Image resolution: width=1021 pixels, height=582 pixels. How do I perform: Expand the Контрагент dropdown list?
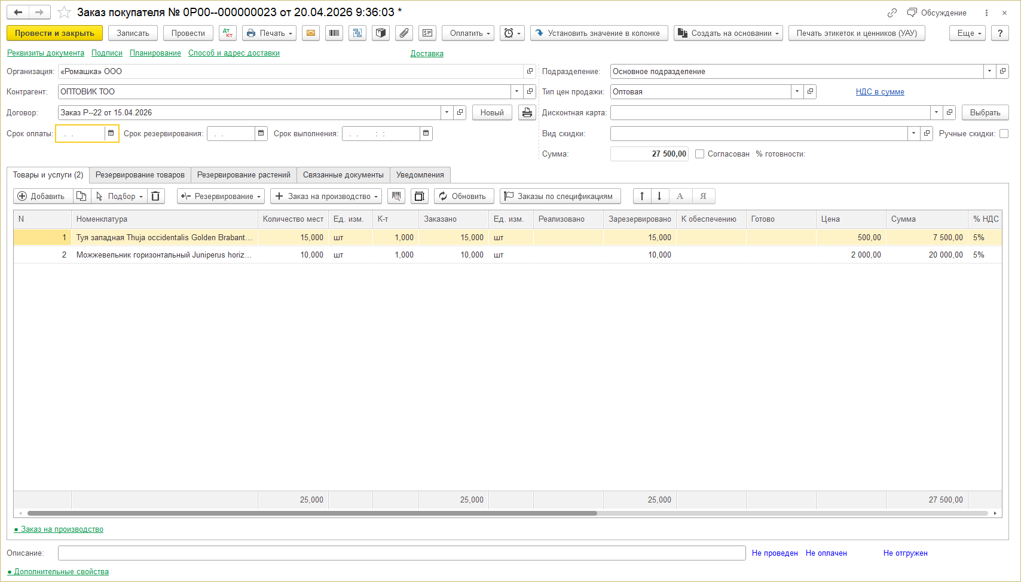[516, 92]
